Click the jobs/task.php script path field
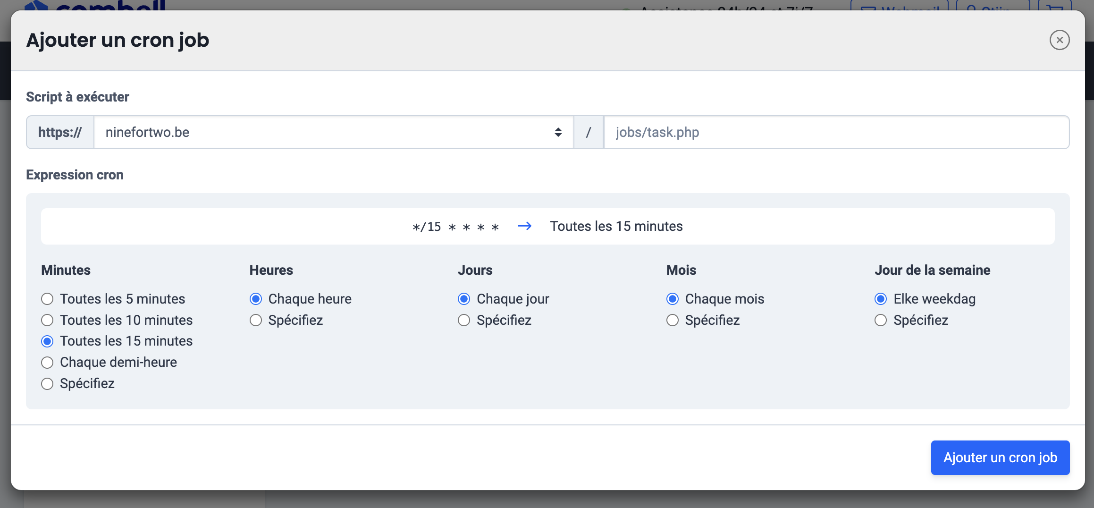The image size is (1094, 508). [835, 133]
